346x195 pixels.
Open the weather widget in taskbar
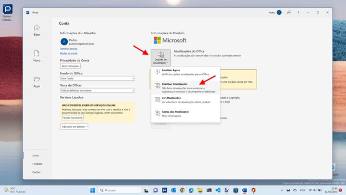click(x=15, y=190)
